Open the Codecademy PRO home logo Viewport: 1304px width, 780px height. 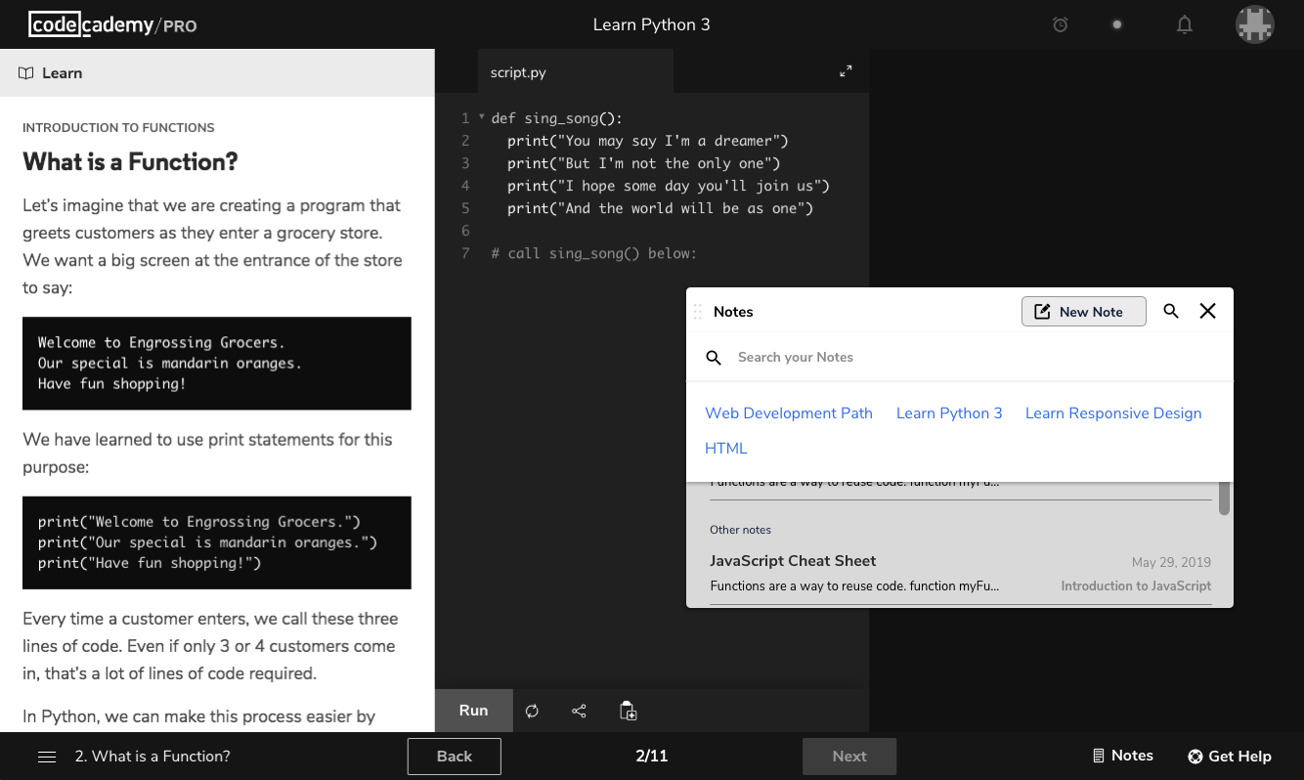pyautogui.click(x=112, y=24)
